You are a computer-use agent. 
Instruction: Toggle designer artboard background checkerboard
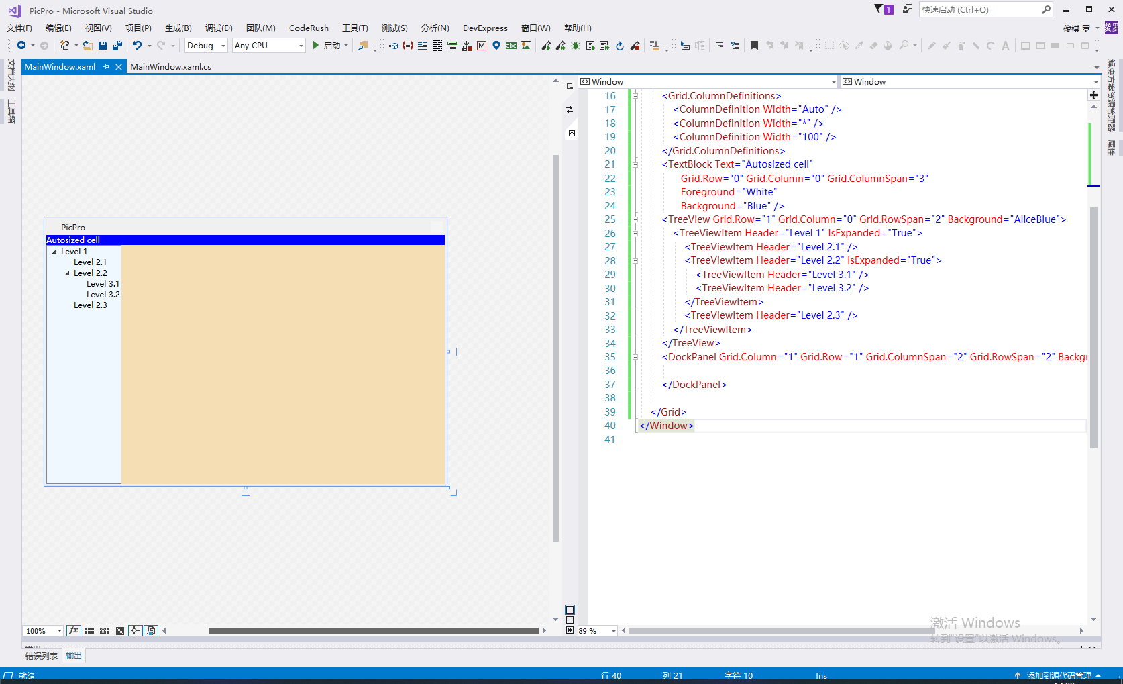[x=120, y=631]
